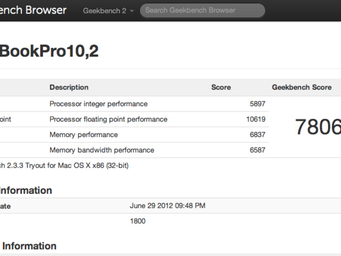Viewport: 341px width, 256px height.
Task: Click the integer score value 5897
Action: tap(257, 104)
